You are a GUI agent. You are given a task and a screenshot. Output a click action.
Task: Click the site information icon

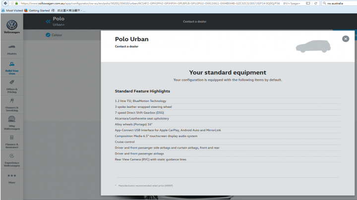[x=12, y=3]
